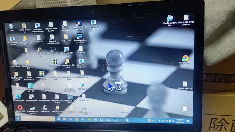This screenshot has width=235, height=132.
Task: Open TOSHIBA EXT drive shortcut
Action: coord(33,110)
